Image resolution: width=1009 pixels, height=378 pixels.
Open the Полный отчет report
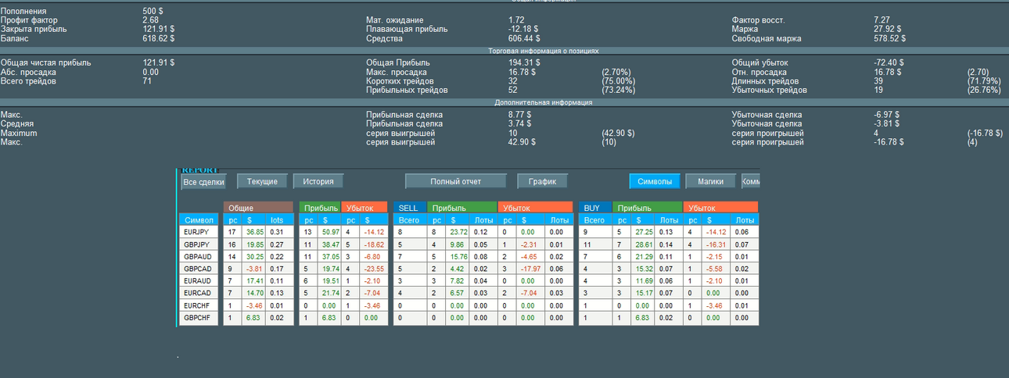click(x=455, y=181)
